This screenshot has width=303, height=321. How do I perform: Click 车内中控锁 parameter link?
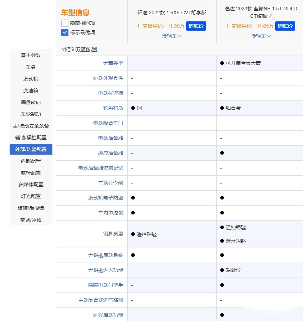click(111, 213)
